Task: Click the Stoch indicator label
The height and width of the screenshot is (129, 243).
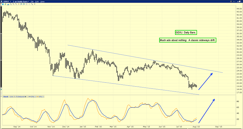Action: (x=6, y=97)
